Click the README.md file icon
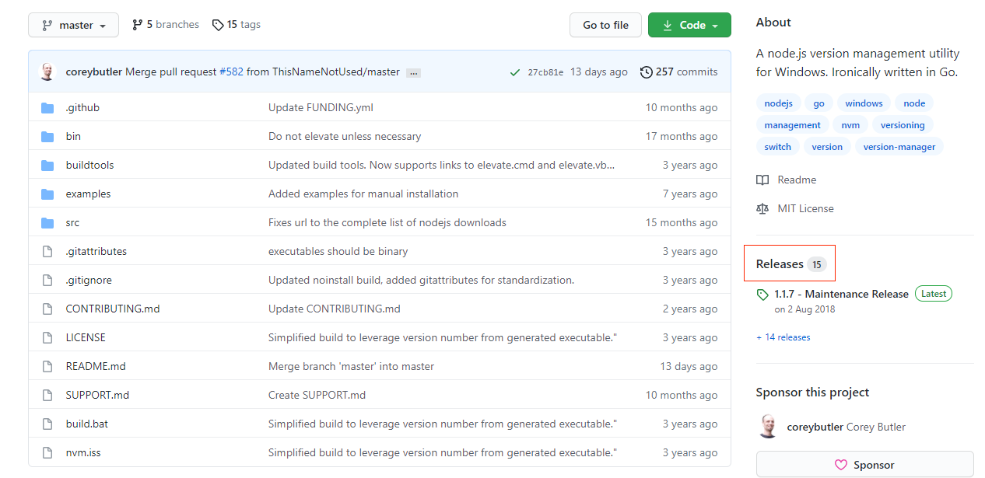The height and width of the screenshot is (478, 985). (47, 367)
